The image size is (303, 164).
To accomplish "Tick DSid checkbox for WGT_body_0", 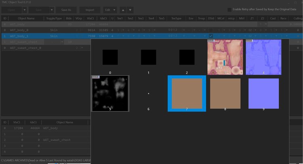I will 211,30.
